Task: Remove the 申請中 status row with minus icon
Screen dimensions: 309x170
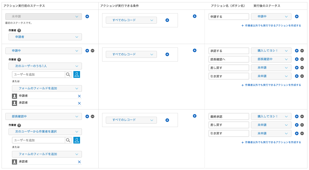Action: pyautogui.click(x=93, y=51)
